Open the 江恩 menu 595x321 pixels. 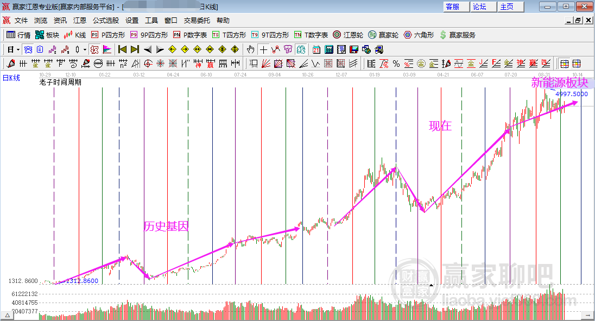(x=80, y=21)
